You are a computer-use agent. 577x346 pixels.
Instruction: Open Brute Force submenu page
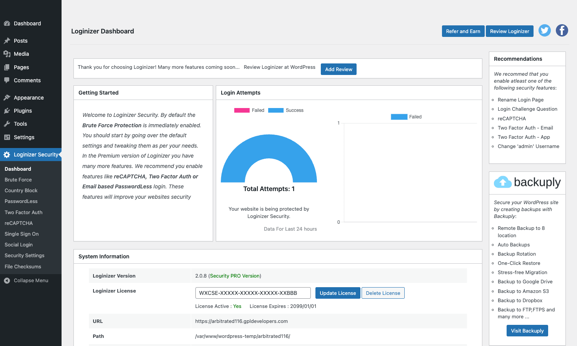[x=18, y=180]
